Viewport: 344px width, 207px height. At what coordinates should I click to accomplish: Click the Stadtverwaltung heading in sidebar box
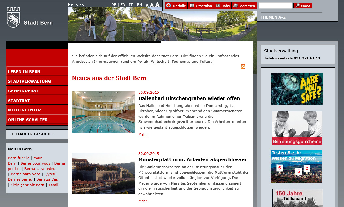281,51
